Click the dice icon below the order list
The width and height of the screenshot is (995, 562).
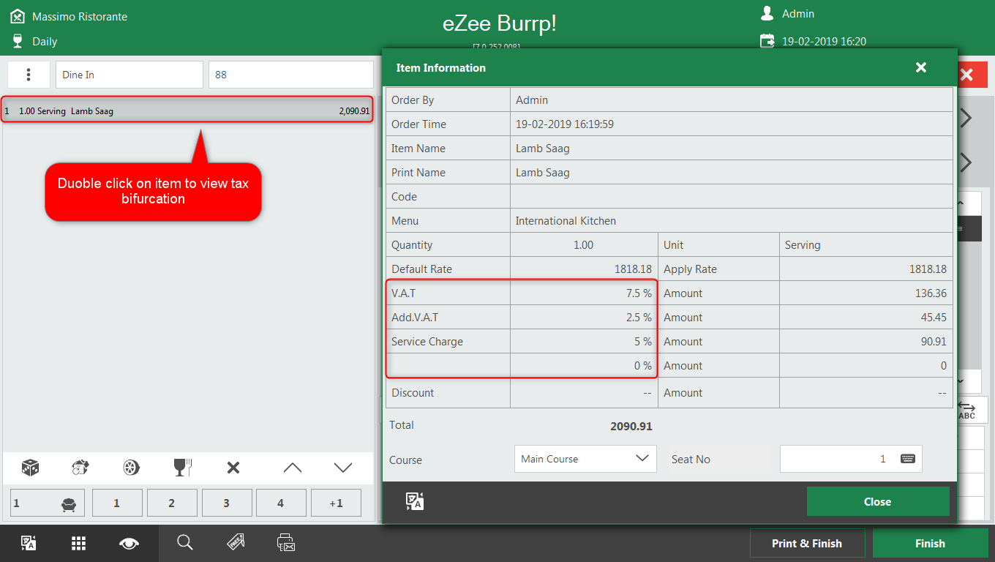(30, 468)
